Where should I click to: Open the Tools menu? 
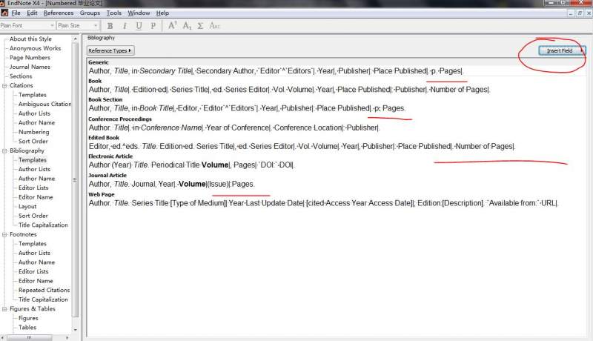point(114,13)
